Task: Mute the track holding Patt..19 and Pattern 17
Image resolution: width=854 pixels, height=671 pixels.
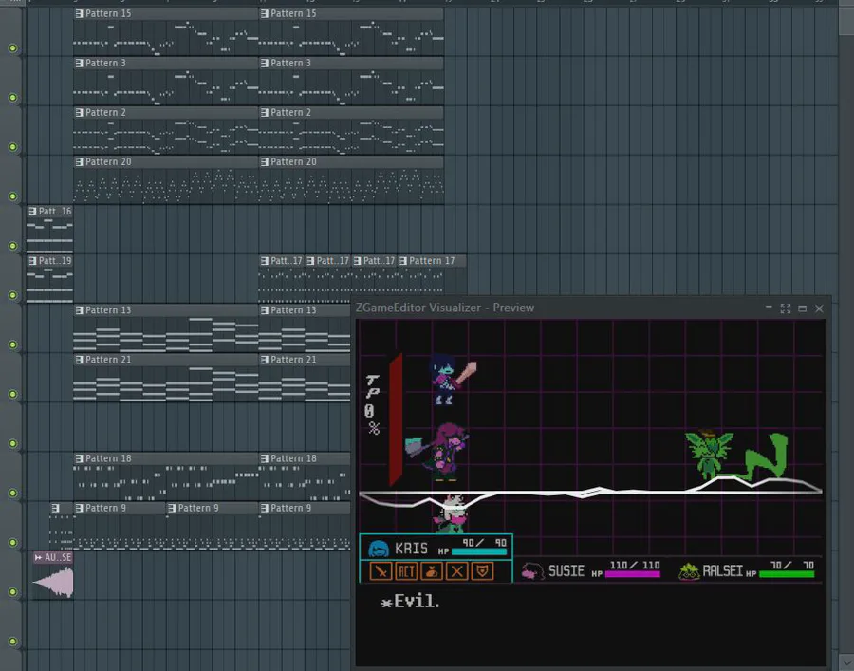Action: click(x=13, y=295)
